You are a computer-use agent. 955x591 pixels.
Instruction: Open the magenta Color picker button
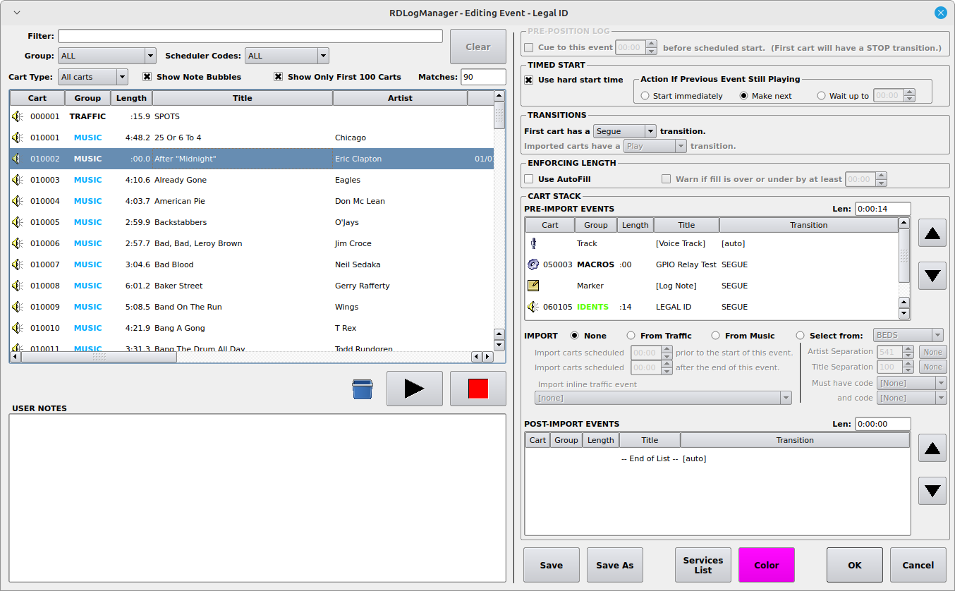coord(766,565)
